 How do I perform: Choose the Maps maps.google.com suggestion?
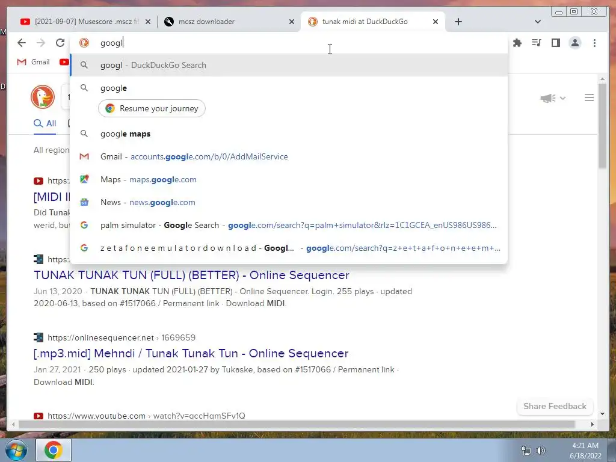pos(289,179)
